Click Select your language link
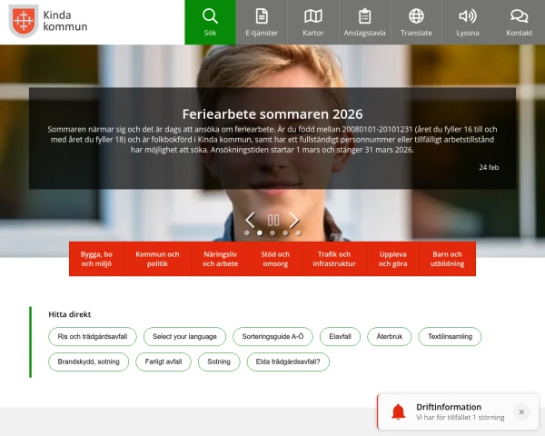Image resolution: width=545 pixels, height=436 pixels. (x=184, y=336)
